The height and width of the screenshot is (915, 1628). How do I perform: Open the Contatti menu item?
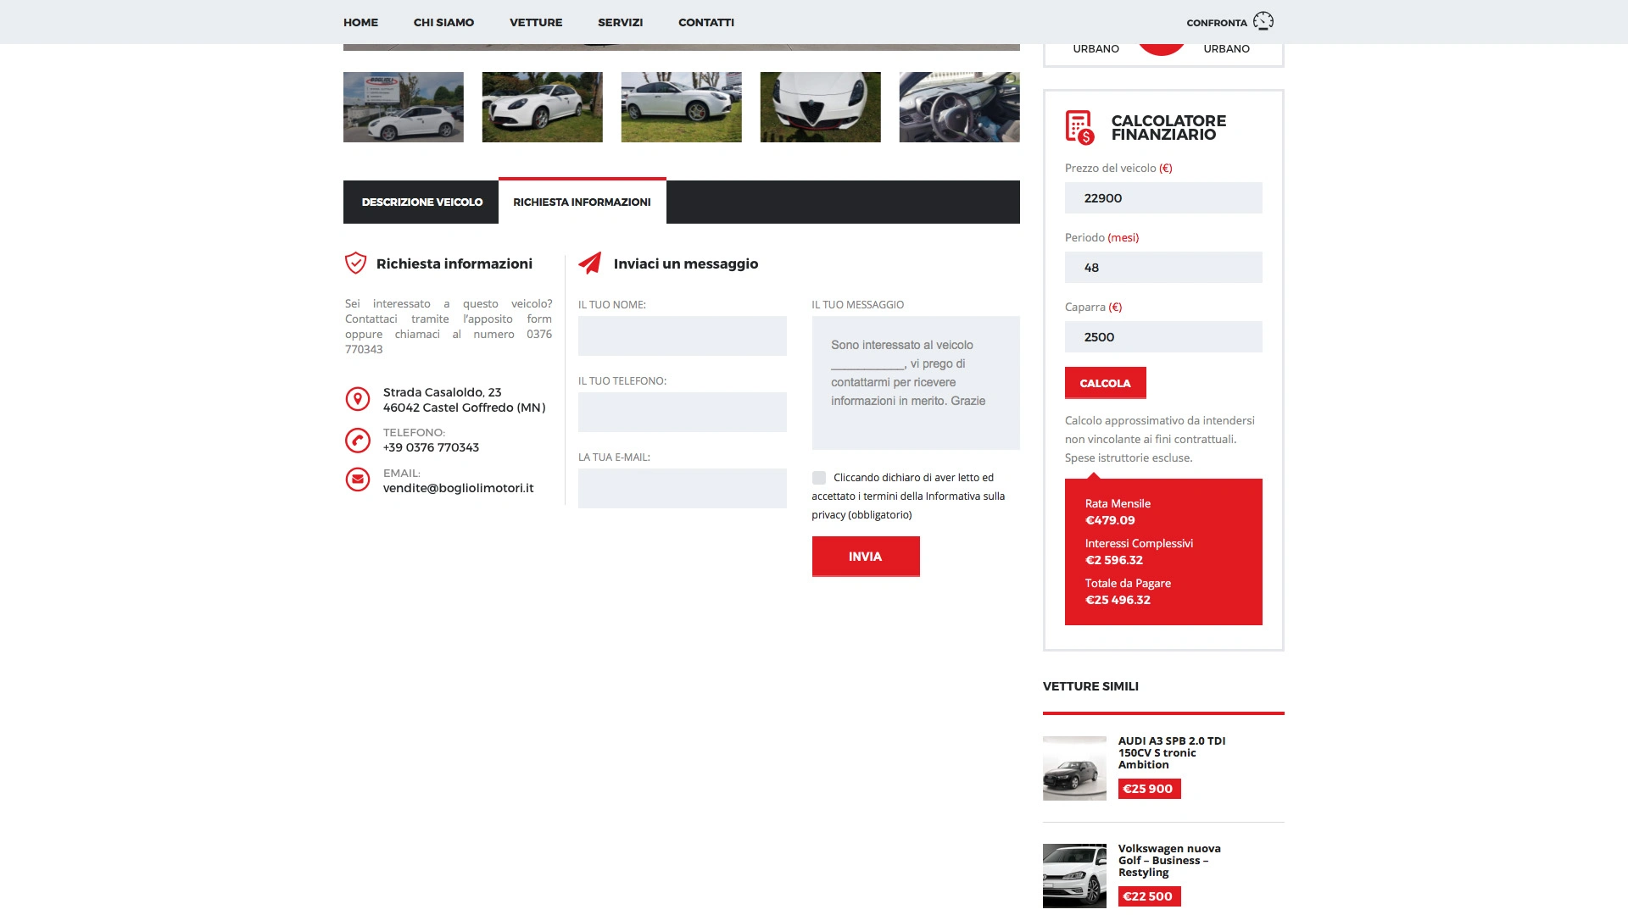click(706, 23)
